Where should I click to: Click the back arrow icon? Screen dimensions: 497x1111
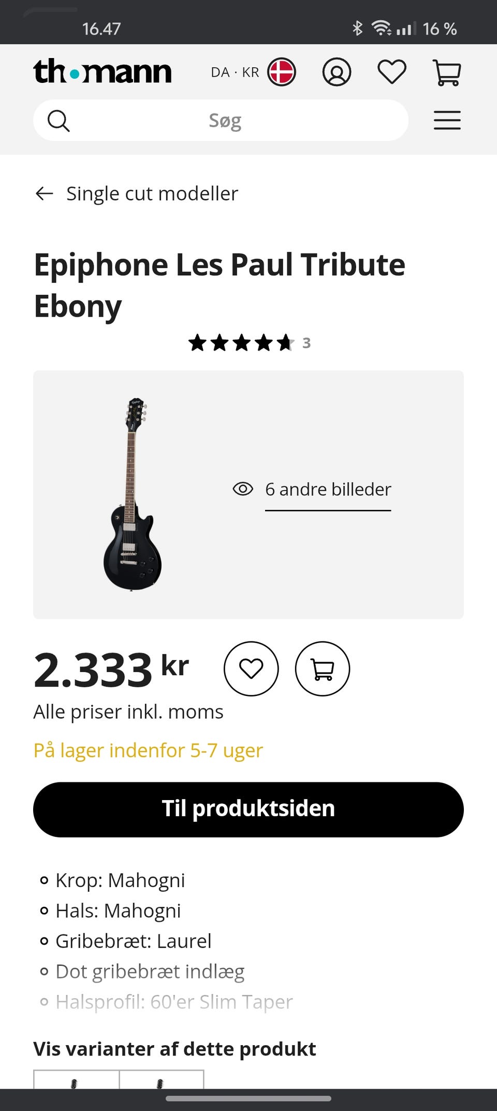point(45,194)
